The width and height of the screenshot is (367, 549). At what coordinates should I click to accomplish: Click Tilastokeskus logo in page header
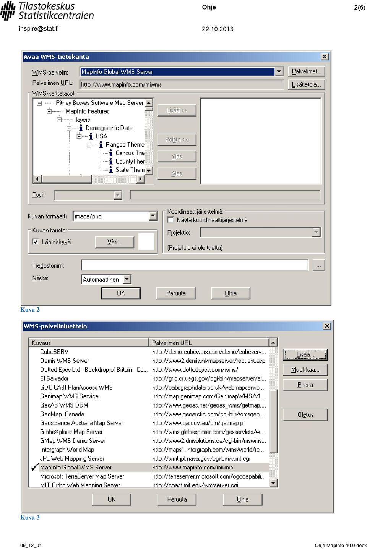pos(47,11)
